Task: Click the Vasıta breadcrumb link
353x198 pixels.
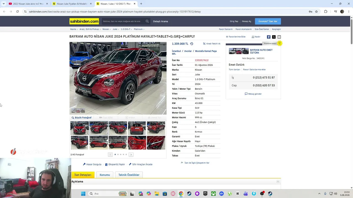Action: [73, 29]
